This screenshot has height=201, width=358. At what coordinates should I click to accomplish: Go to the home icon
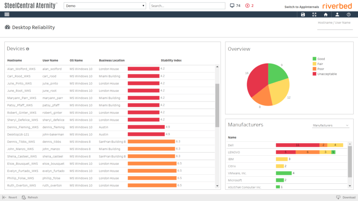326,15
